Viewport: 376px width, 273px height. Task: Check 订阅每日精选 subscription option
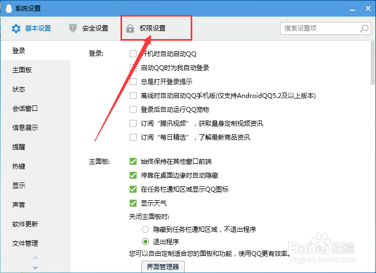[x=133, y=138]
